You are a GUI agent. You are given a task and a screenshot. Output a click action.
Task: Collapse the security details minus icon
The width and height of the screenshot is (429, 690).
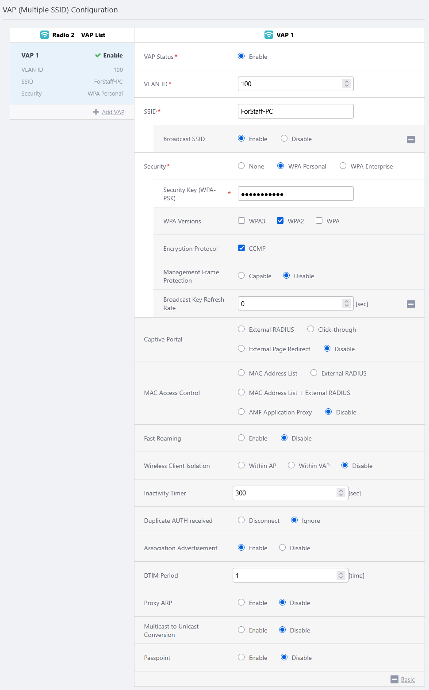tap(411, 304)
